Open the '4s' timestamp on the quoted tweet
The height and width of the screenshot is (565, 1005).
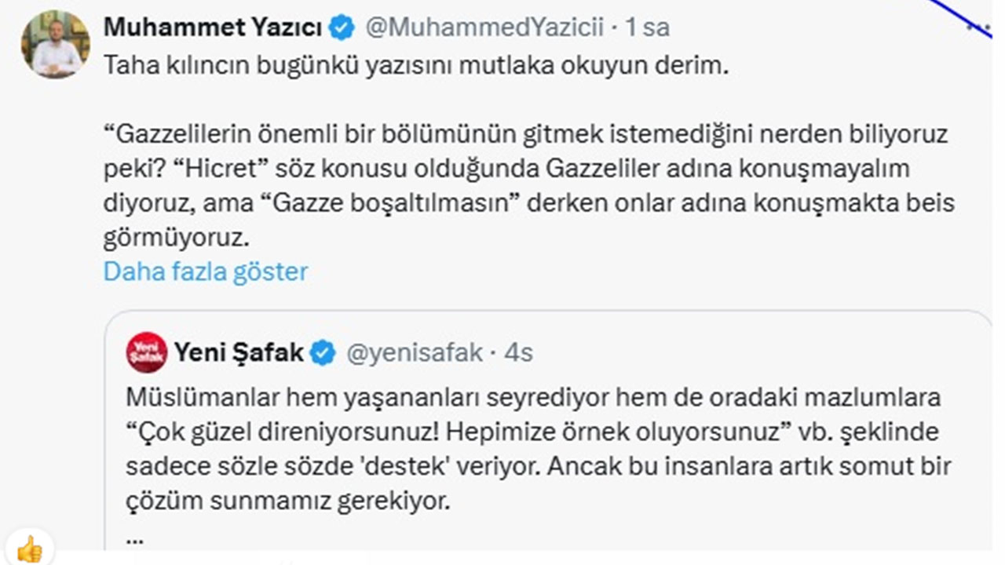pos(519,353)
